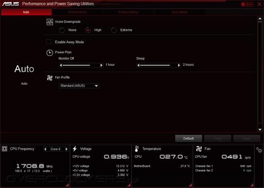The width and height of the screenshot is (264, 188).
Task: Expand CPU Frequency panel corner triangle
Action: 67,185
